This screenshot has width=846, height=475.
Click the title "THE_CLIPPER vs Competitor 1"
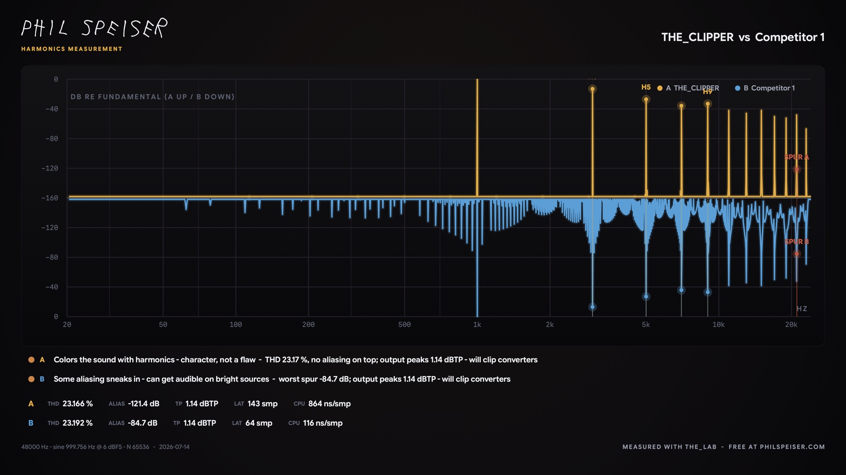(x=743, y=37)
